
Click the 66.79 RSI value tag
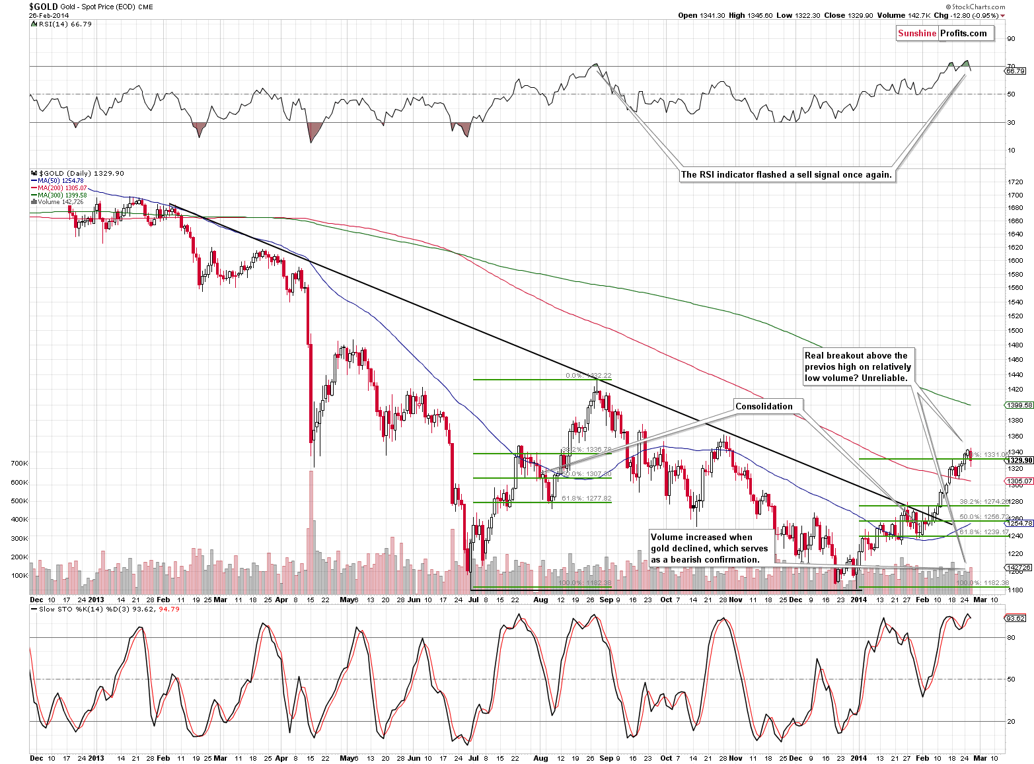coord(1016,71)
